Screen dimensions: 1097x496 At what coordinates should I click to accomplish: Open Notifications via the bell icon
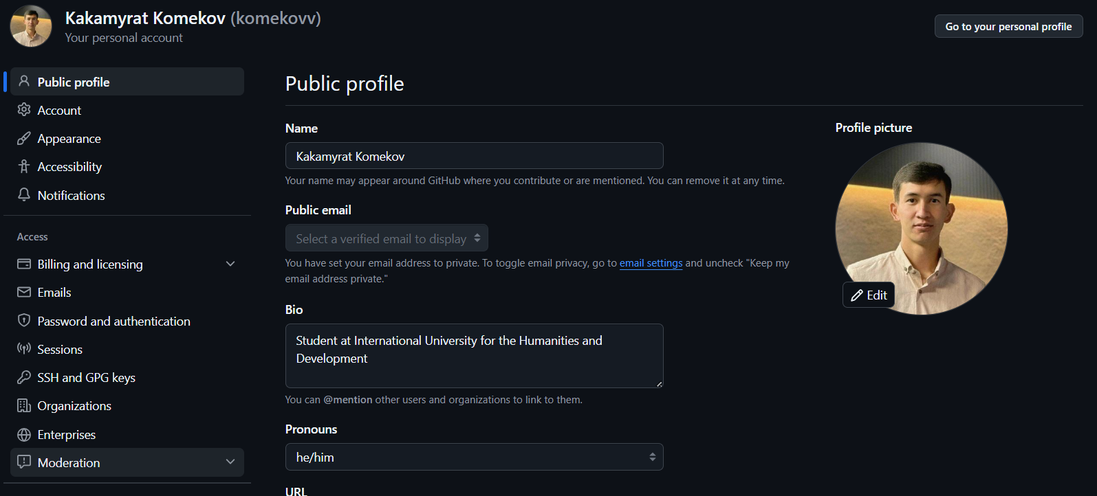coord(23,195)
